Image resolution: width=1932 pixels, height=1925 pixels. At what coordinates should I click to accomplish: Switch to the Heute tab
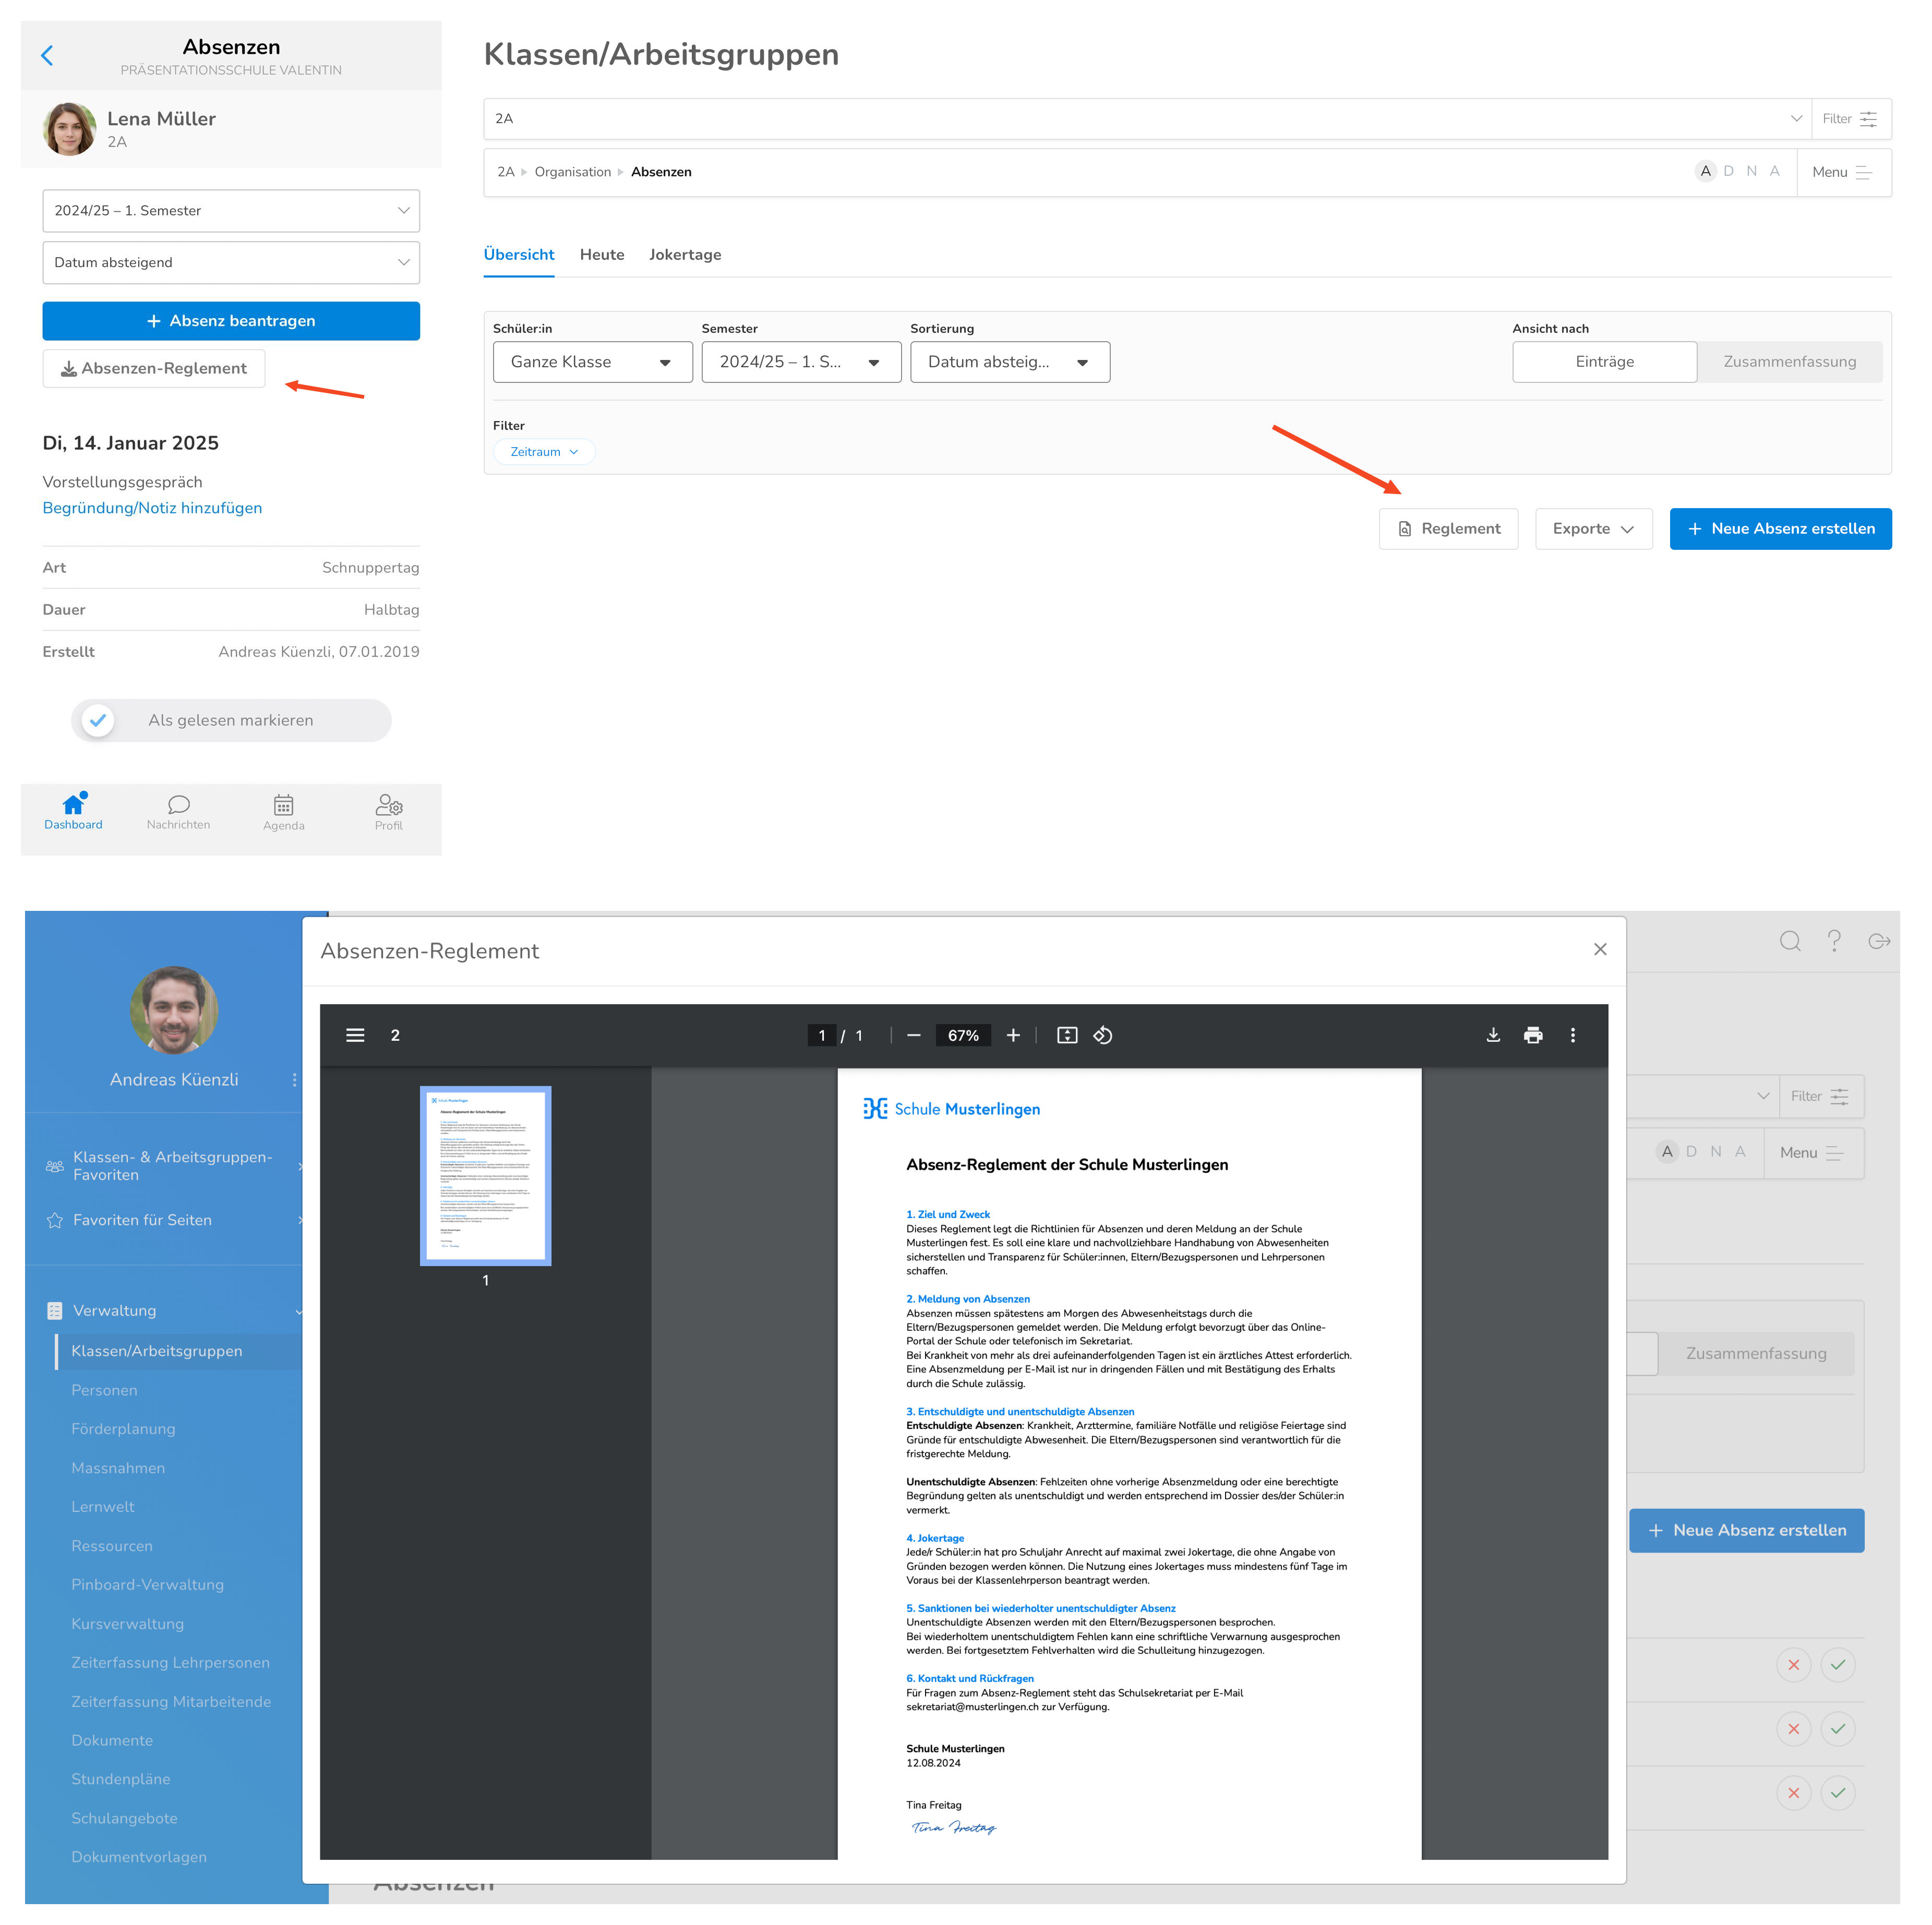pyautogui.click(x=601, y=255)
